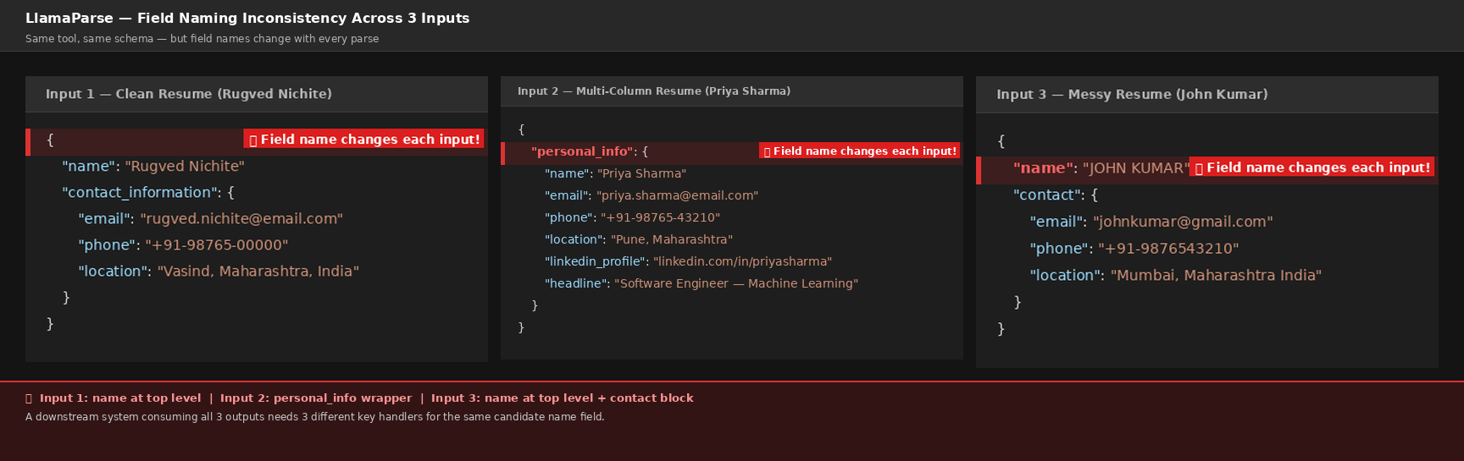Select the "+91-98765-00000" phone value

tap(217, 245)
